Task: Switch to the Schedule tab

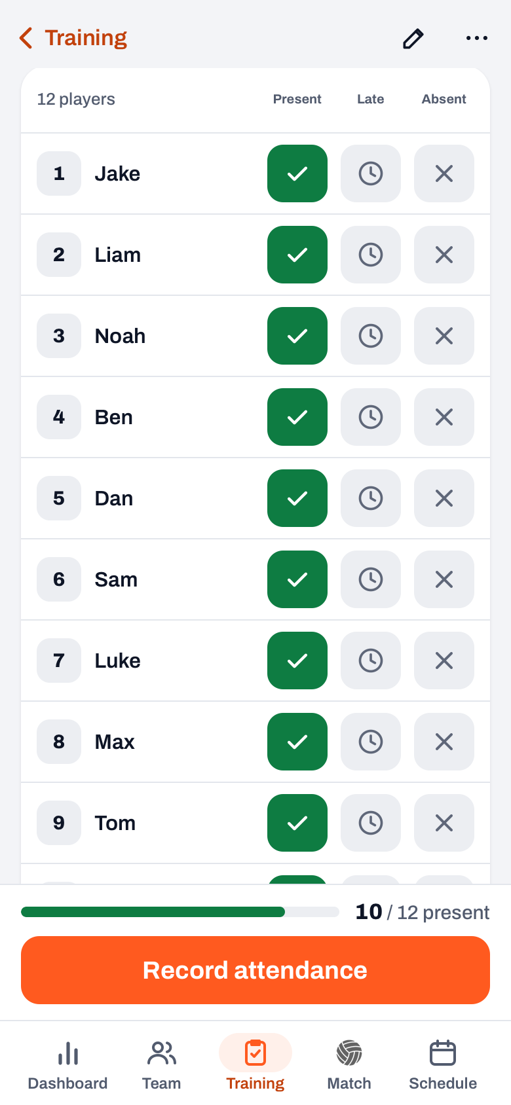Action: tap(443, 1064)
